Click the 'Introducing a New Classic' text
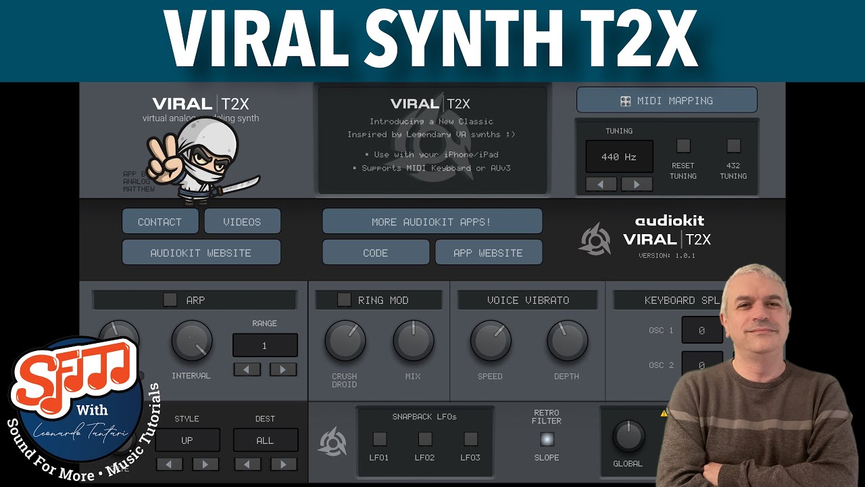This screenshot has height=487, width=865. point(431,121)
